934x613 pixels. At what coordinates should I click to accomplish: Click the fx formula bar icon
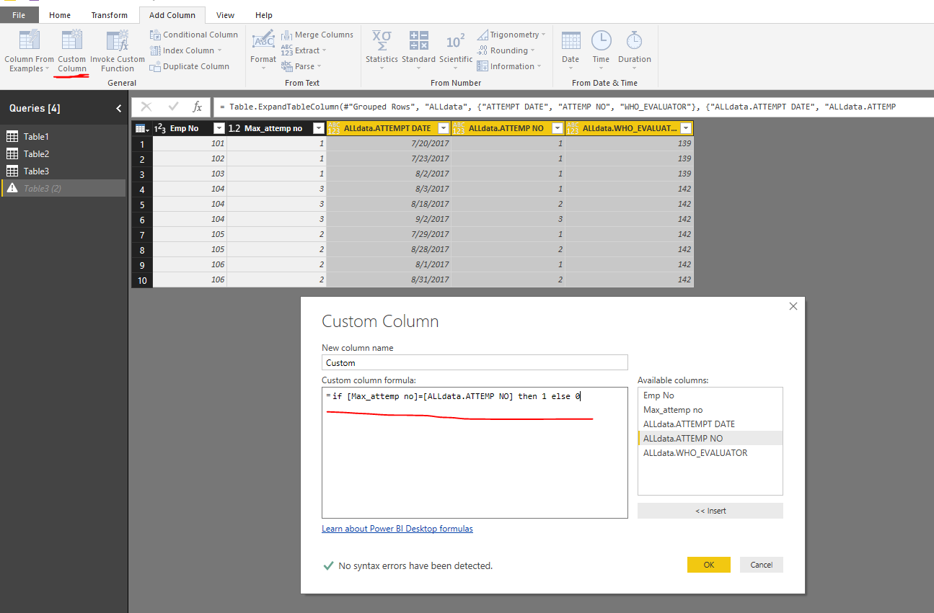[197, 107]
